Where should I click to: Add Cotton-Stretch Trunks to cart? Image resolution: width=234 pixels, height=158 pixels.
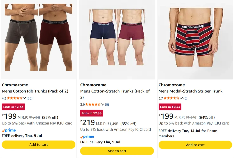point(117,151)
